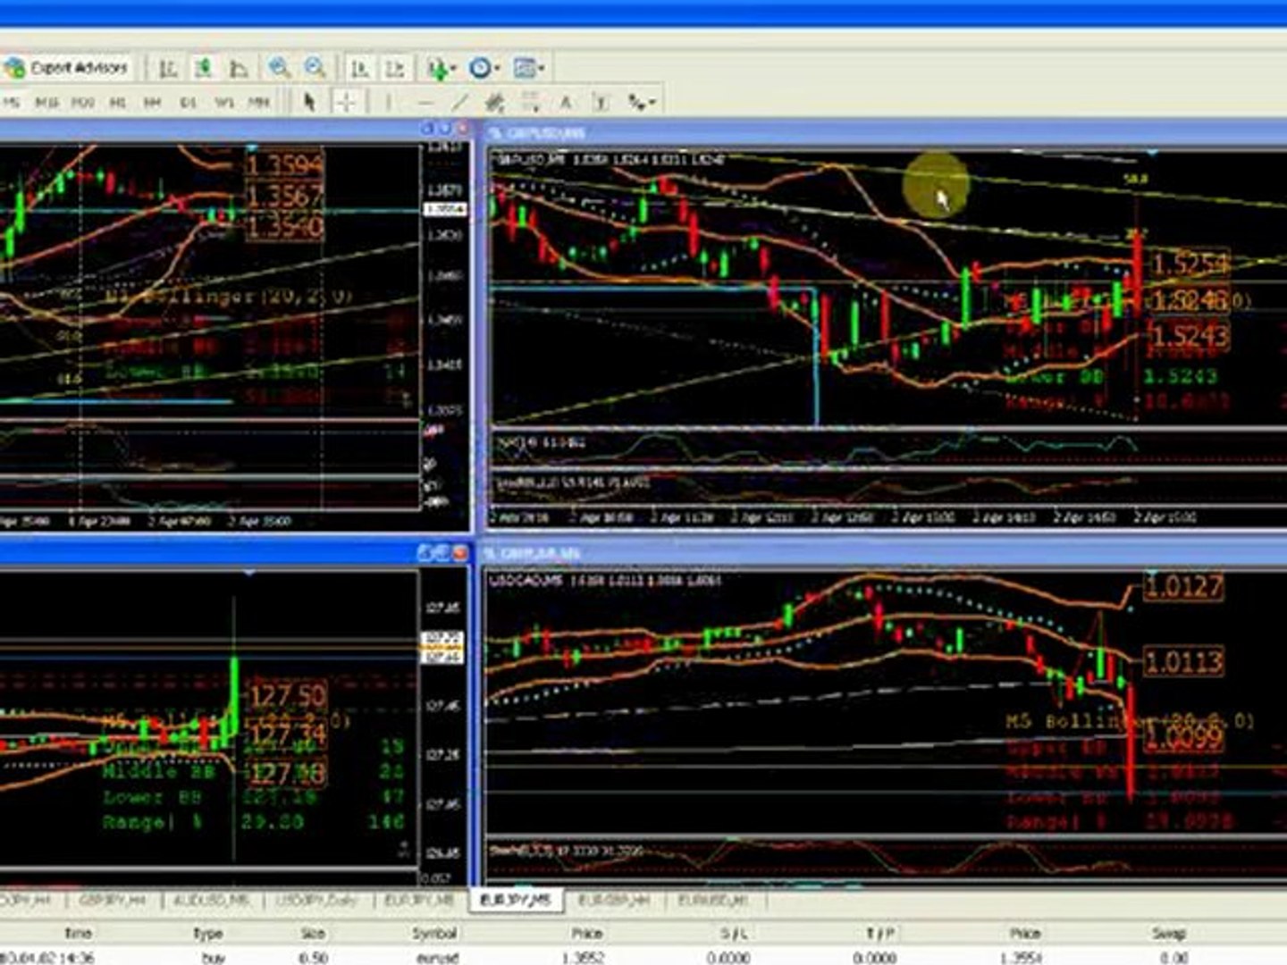1287x965 pixels.
Task: Open the Indicators list dropdown
Action: point(442,68)
